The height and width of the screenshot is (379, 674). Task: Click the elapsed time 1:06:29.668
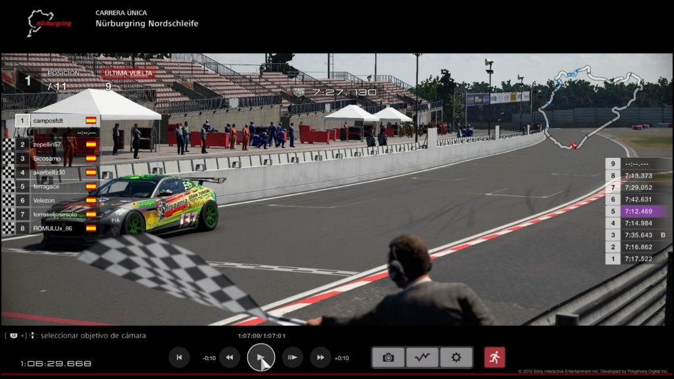pyautogui.click(x=55, y=363)
